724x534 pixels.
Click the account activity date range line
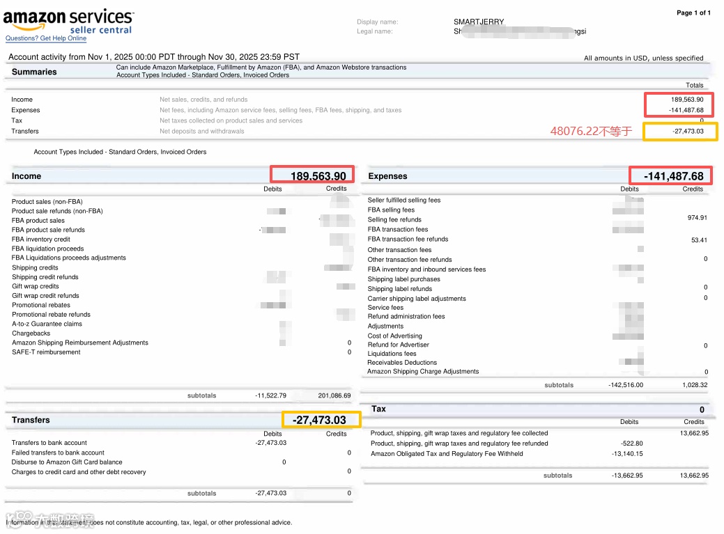154,56
